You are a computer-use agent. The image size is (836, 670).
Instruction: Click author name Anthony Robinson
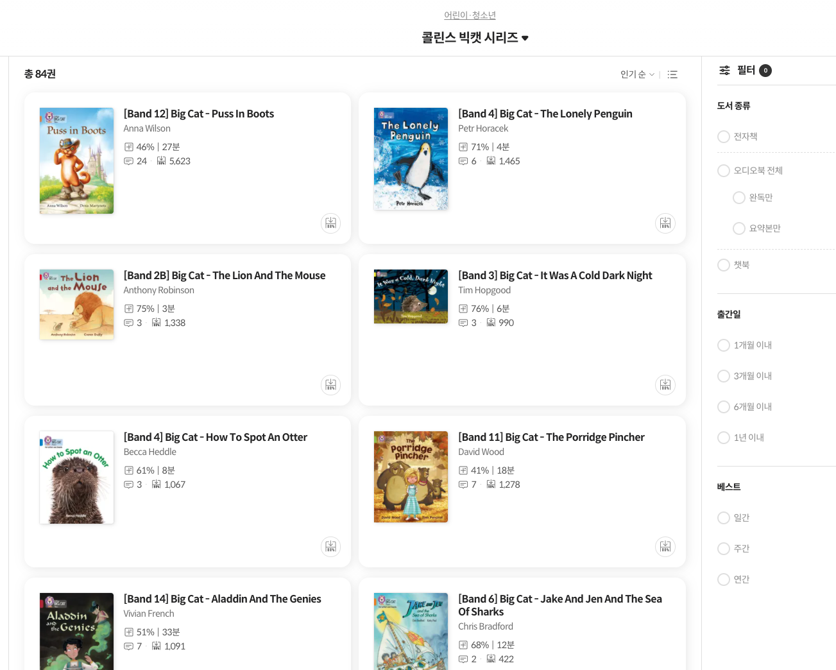(x=159, y=290)
